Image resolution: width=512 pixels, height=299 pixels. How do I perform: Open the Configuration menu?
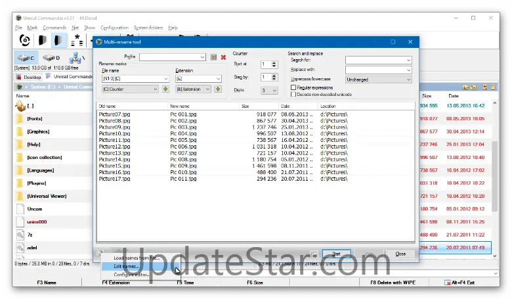click(x=114, y=28)
